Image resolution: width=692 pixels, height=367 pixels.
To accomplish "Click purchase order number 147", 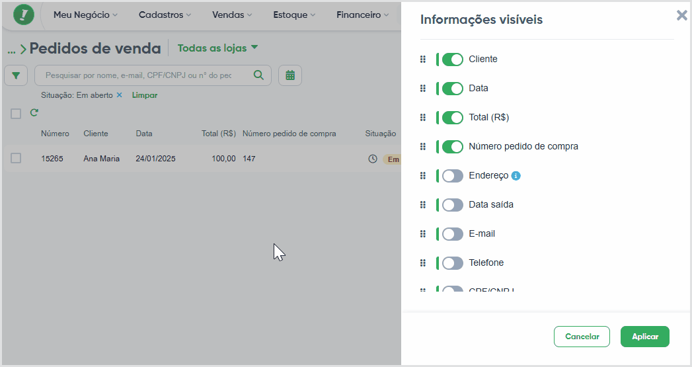I will pos(249,159).
